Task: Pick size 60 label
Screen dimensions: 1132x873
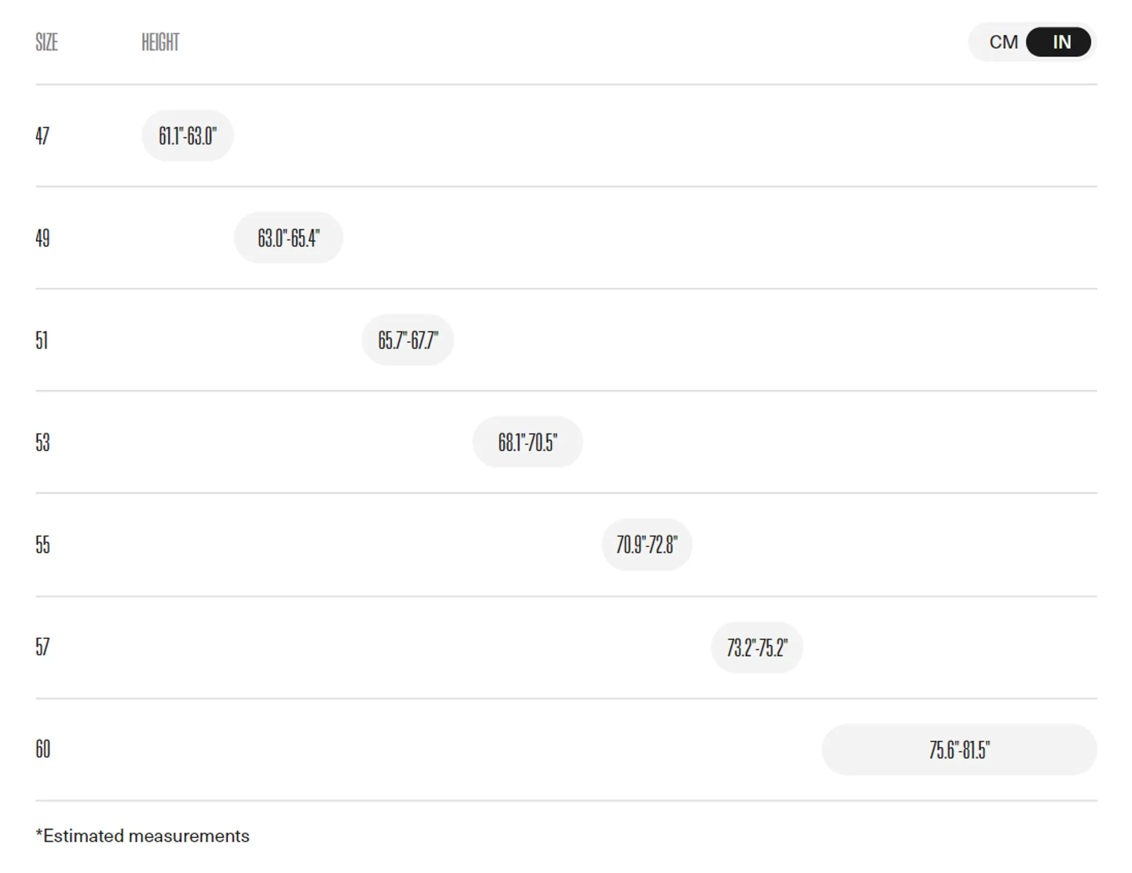Action: pos(42,749)
